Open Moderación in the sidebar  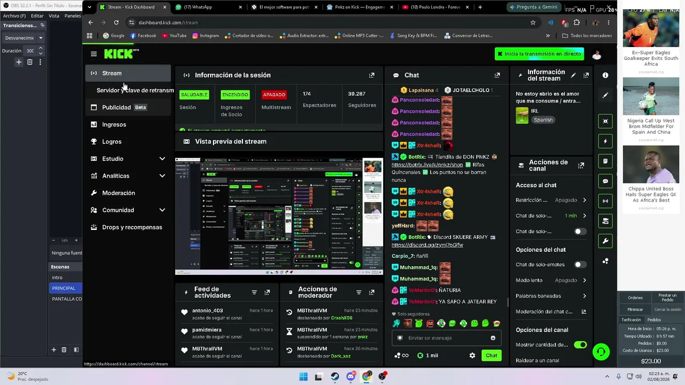[128, 193]
